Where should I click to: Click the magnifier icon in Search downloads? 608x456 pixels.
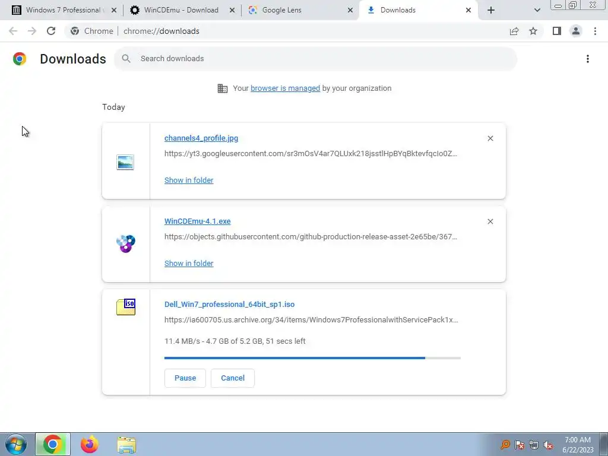(126, 59)
